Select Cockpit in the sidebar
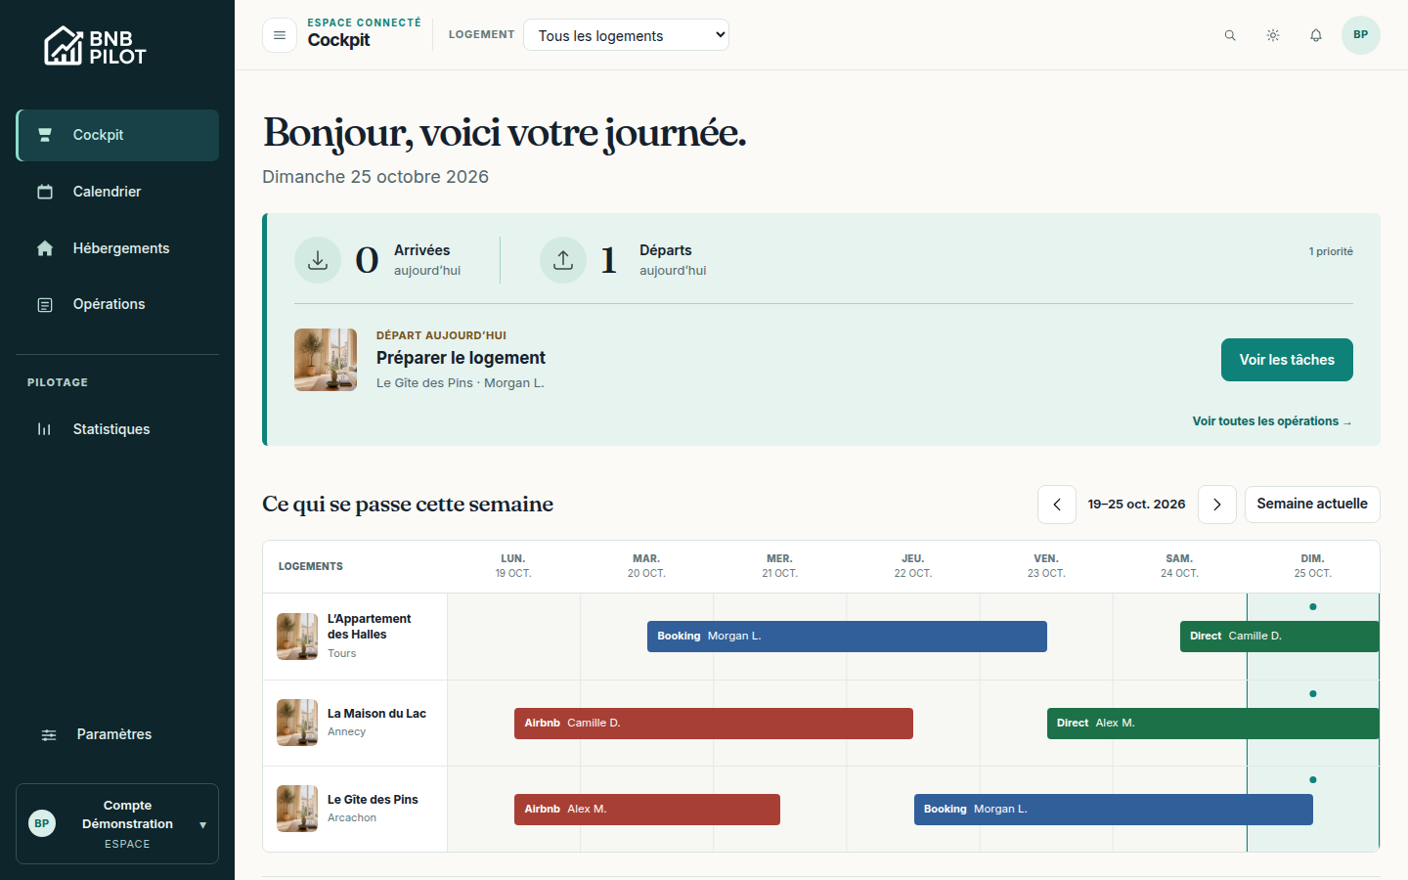Viewport: 1408px width, 880px height. tap(117, 135)
